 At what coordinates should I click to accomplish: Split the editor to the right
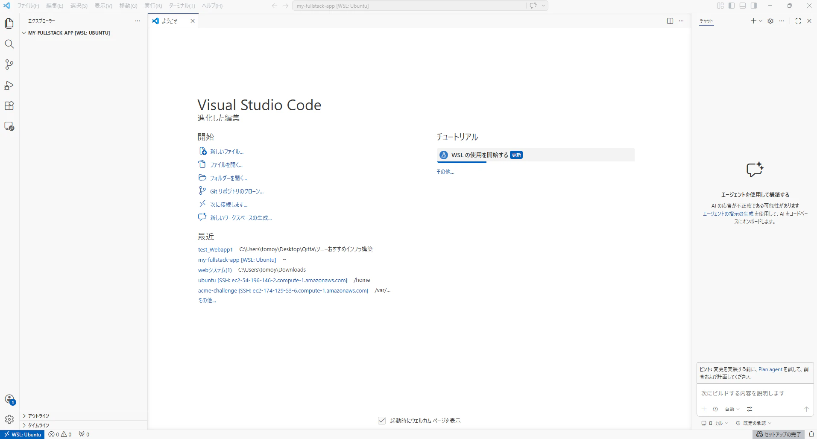pyautogui.click(x=670, y=21)
